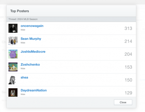The width and height of the screenshot is (145, 112).
Task: Click JoshIsMediocre's purple creature avatar
Action: click(13, 54)
